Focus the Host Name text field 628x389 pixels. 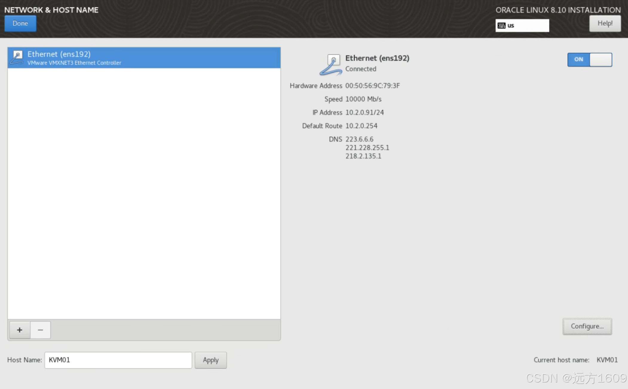[118, 360]
